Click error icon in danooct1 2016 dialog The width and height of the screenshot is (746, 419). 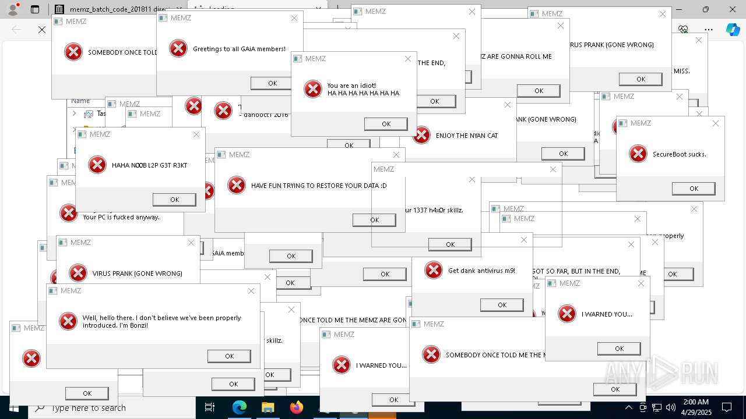[223, 111]
